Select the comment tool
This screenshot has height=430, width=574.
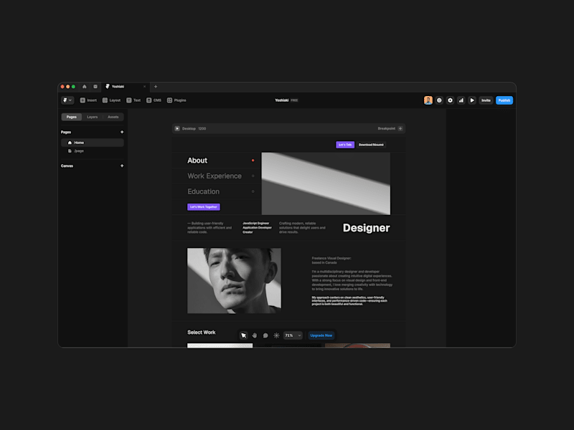(x=265, y=335)
